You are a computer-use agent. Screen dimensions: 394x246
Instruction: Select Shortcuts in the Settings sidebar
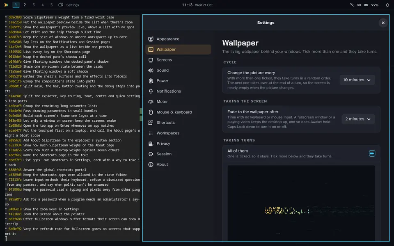pos(178,123)
